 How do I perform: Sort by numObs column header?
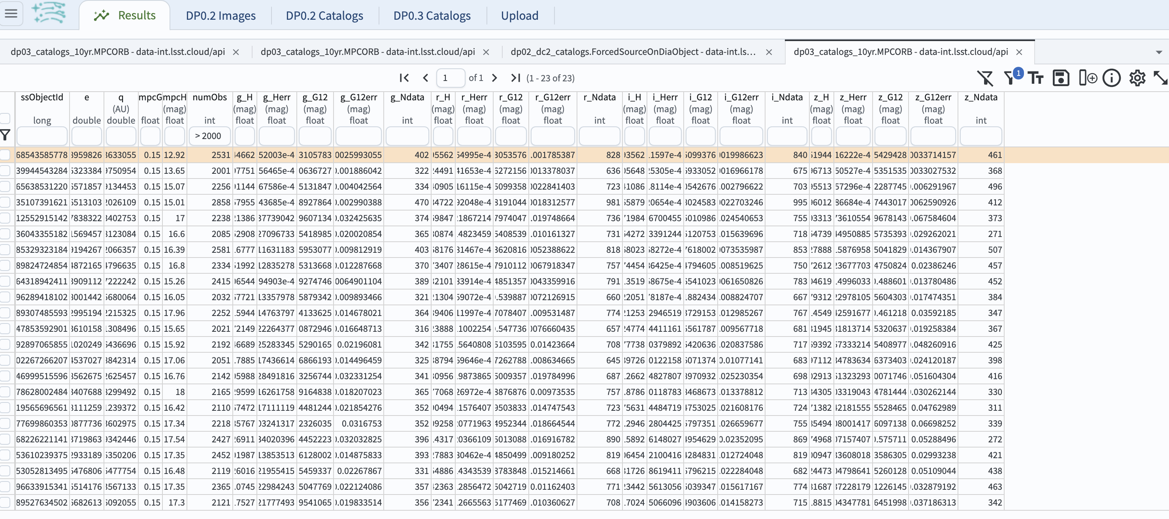pyautogui.click(x=210, y=97)
